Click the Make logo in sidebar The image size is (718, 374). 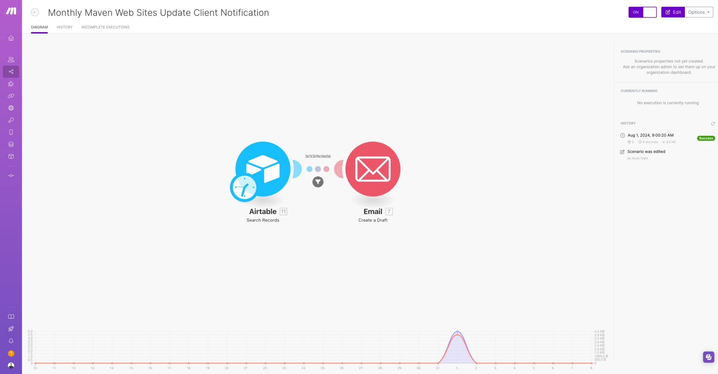(11, 11)
